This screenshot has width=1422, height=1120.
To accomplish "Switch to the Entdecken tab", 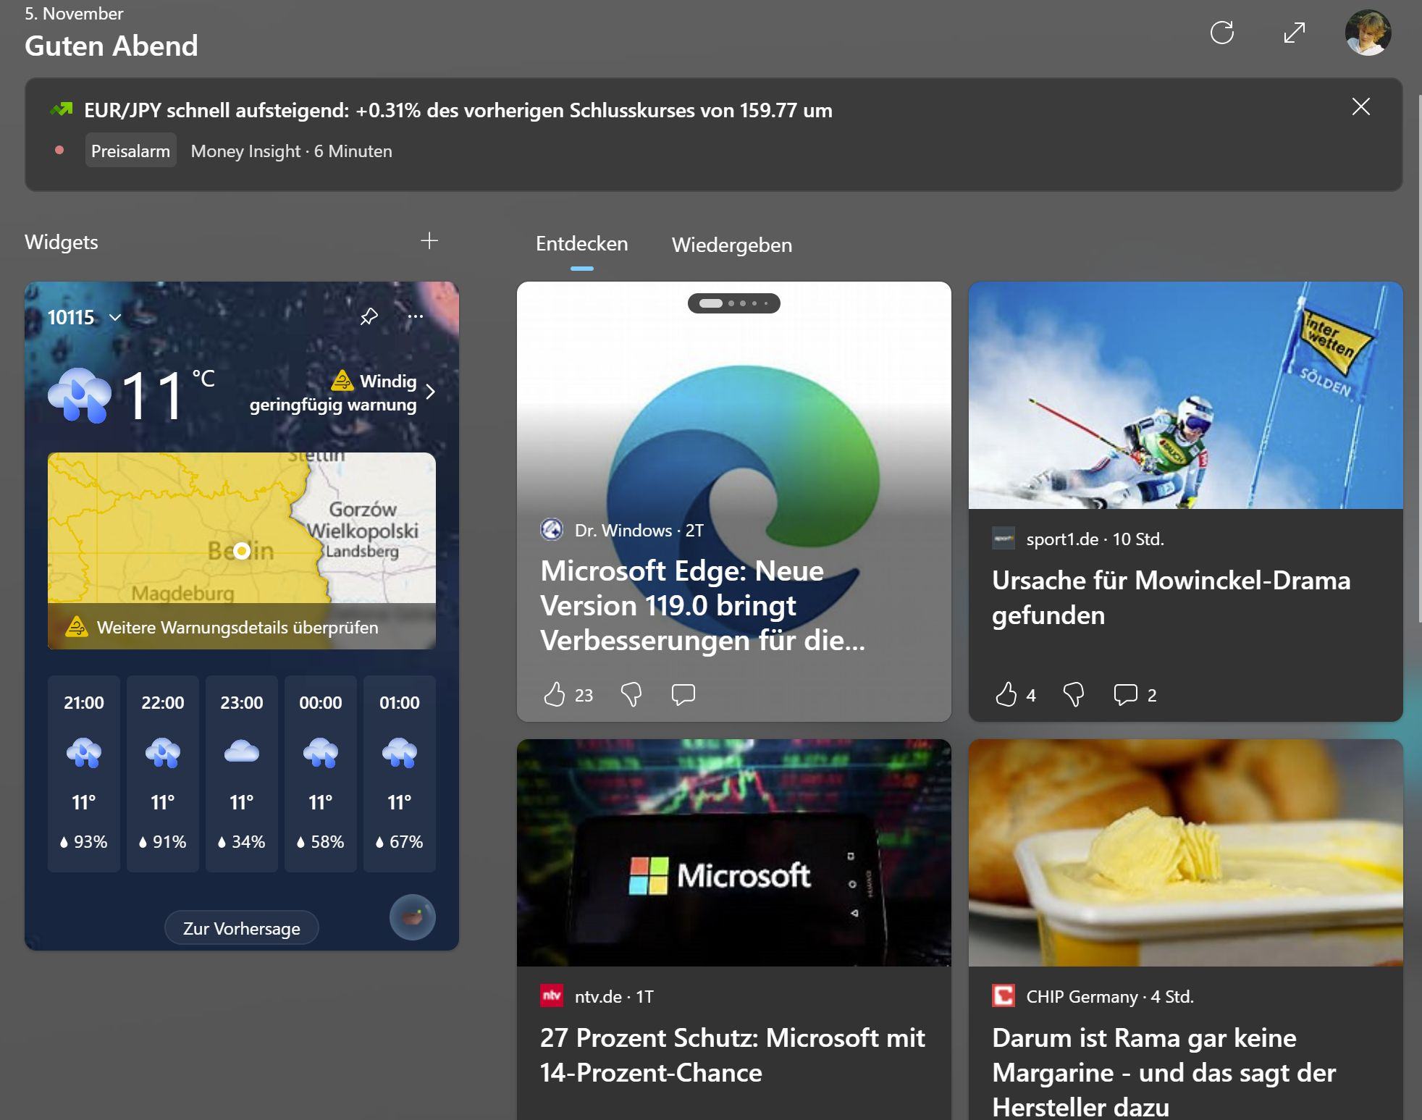I will (x=581, y=244).
